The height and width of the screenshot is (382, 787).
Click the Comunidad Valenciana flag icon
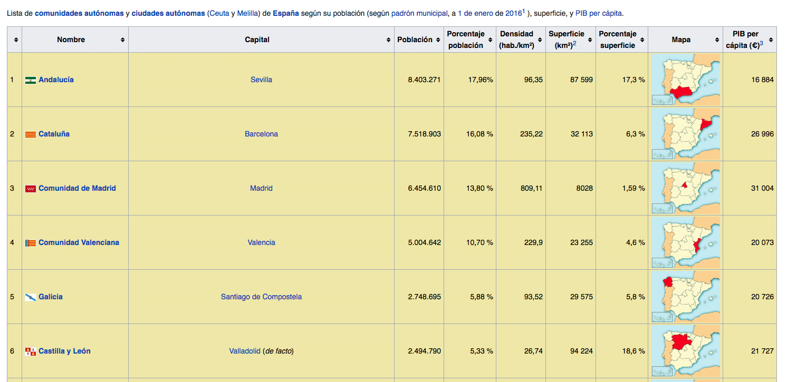(31, 243)
